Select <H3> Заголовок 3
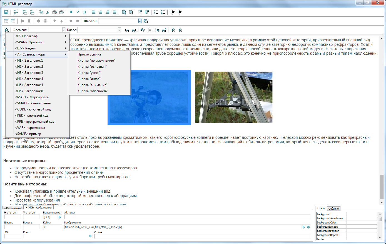The height and width of the screenshot is (244, 386). (37, 73)
